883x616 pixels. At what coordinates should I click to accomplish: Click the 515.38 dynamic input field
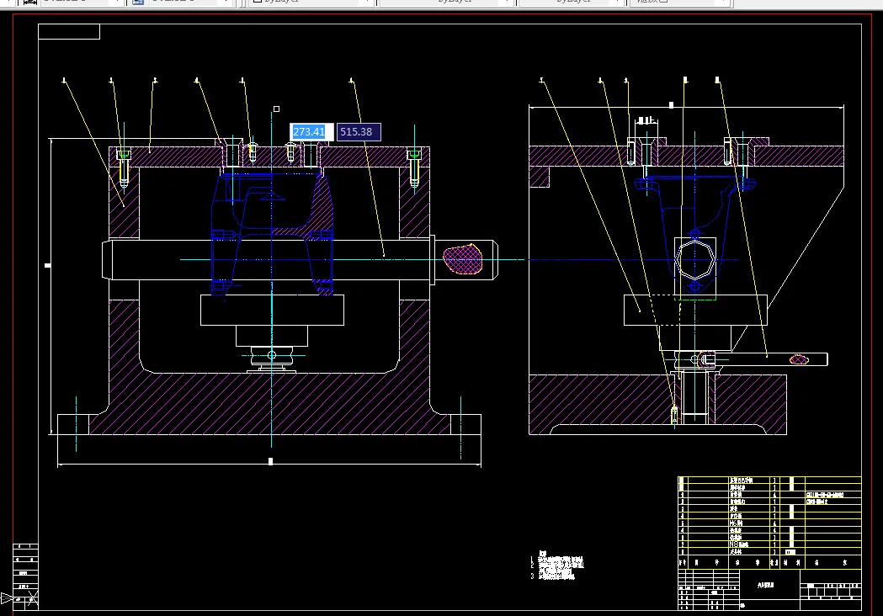[359, 132]
